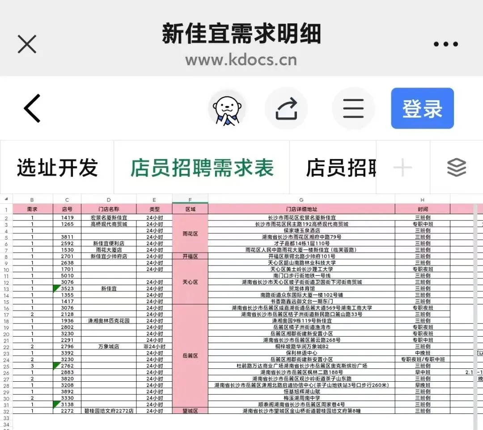The height and width of the screenshot is (430, 483).
Task: Click the 时间 header cell
Action: (422, 209)
